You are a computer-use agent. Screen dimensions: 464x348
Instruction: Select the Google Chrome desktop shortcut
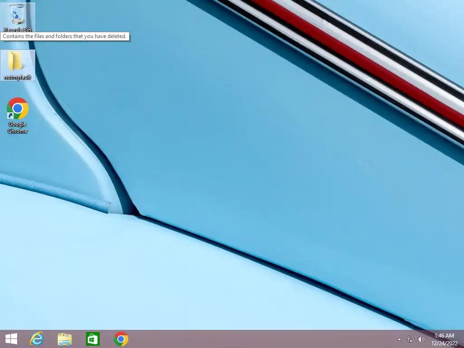(x=18, y=116)
